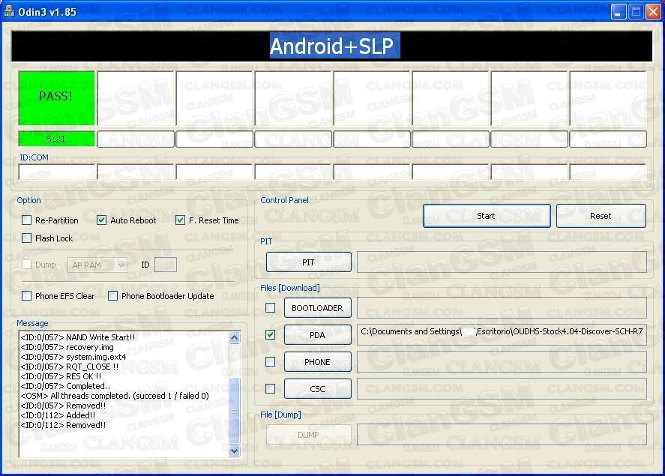The height and width of the screenshot is (476, 665).
Task: Click the Message log scrollbar thumb
Action: coord(235,410)
